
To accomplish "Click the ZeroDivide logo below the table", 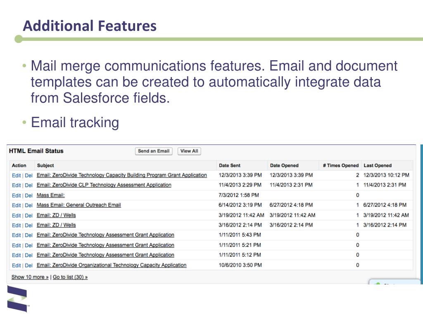I will click(x=17, y=299).
